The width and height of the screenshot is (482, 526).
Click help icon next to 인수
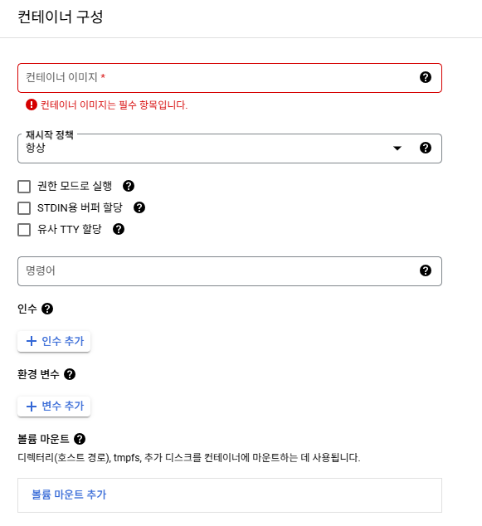tap(47, 309)
